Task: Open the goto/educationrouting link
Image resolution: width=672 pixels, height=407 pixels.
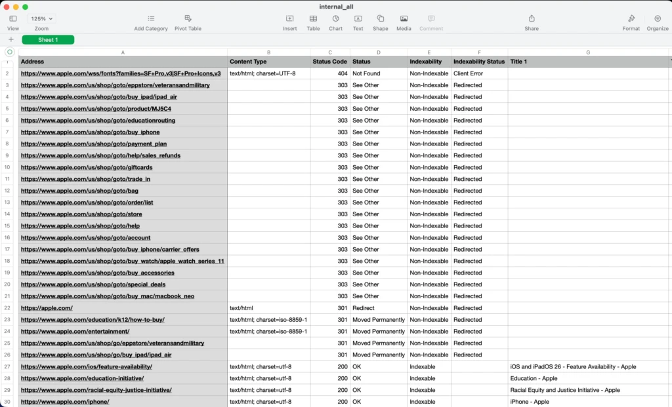Action: coord(98,121)
